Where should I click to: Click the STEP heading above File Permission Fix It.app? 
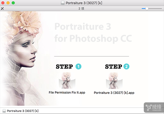(x=65, y=67)
